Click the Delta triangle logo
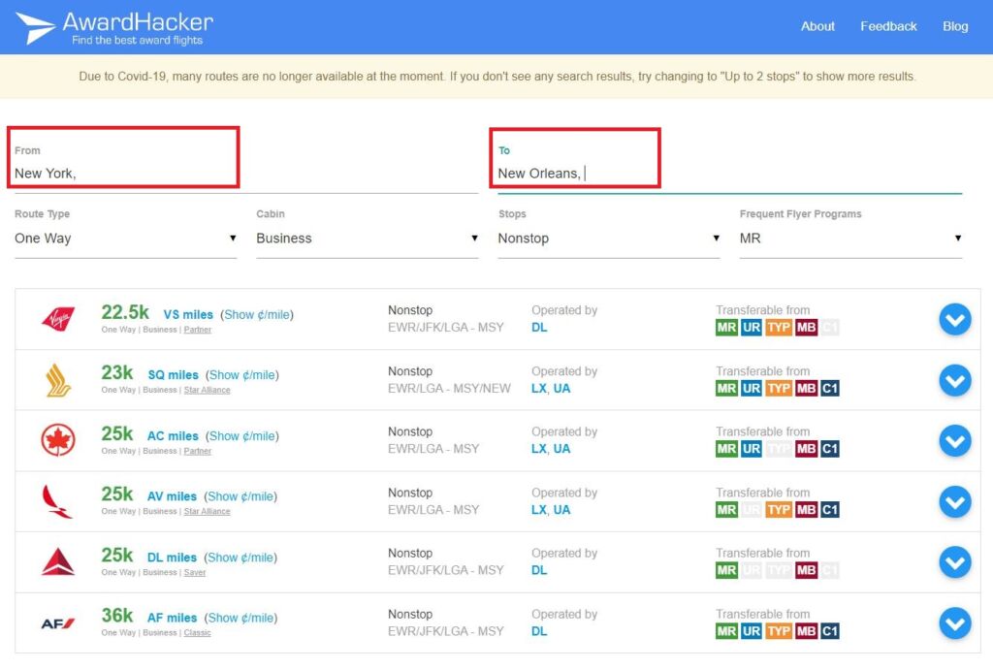993x669 pixels. tap(58, 561)
